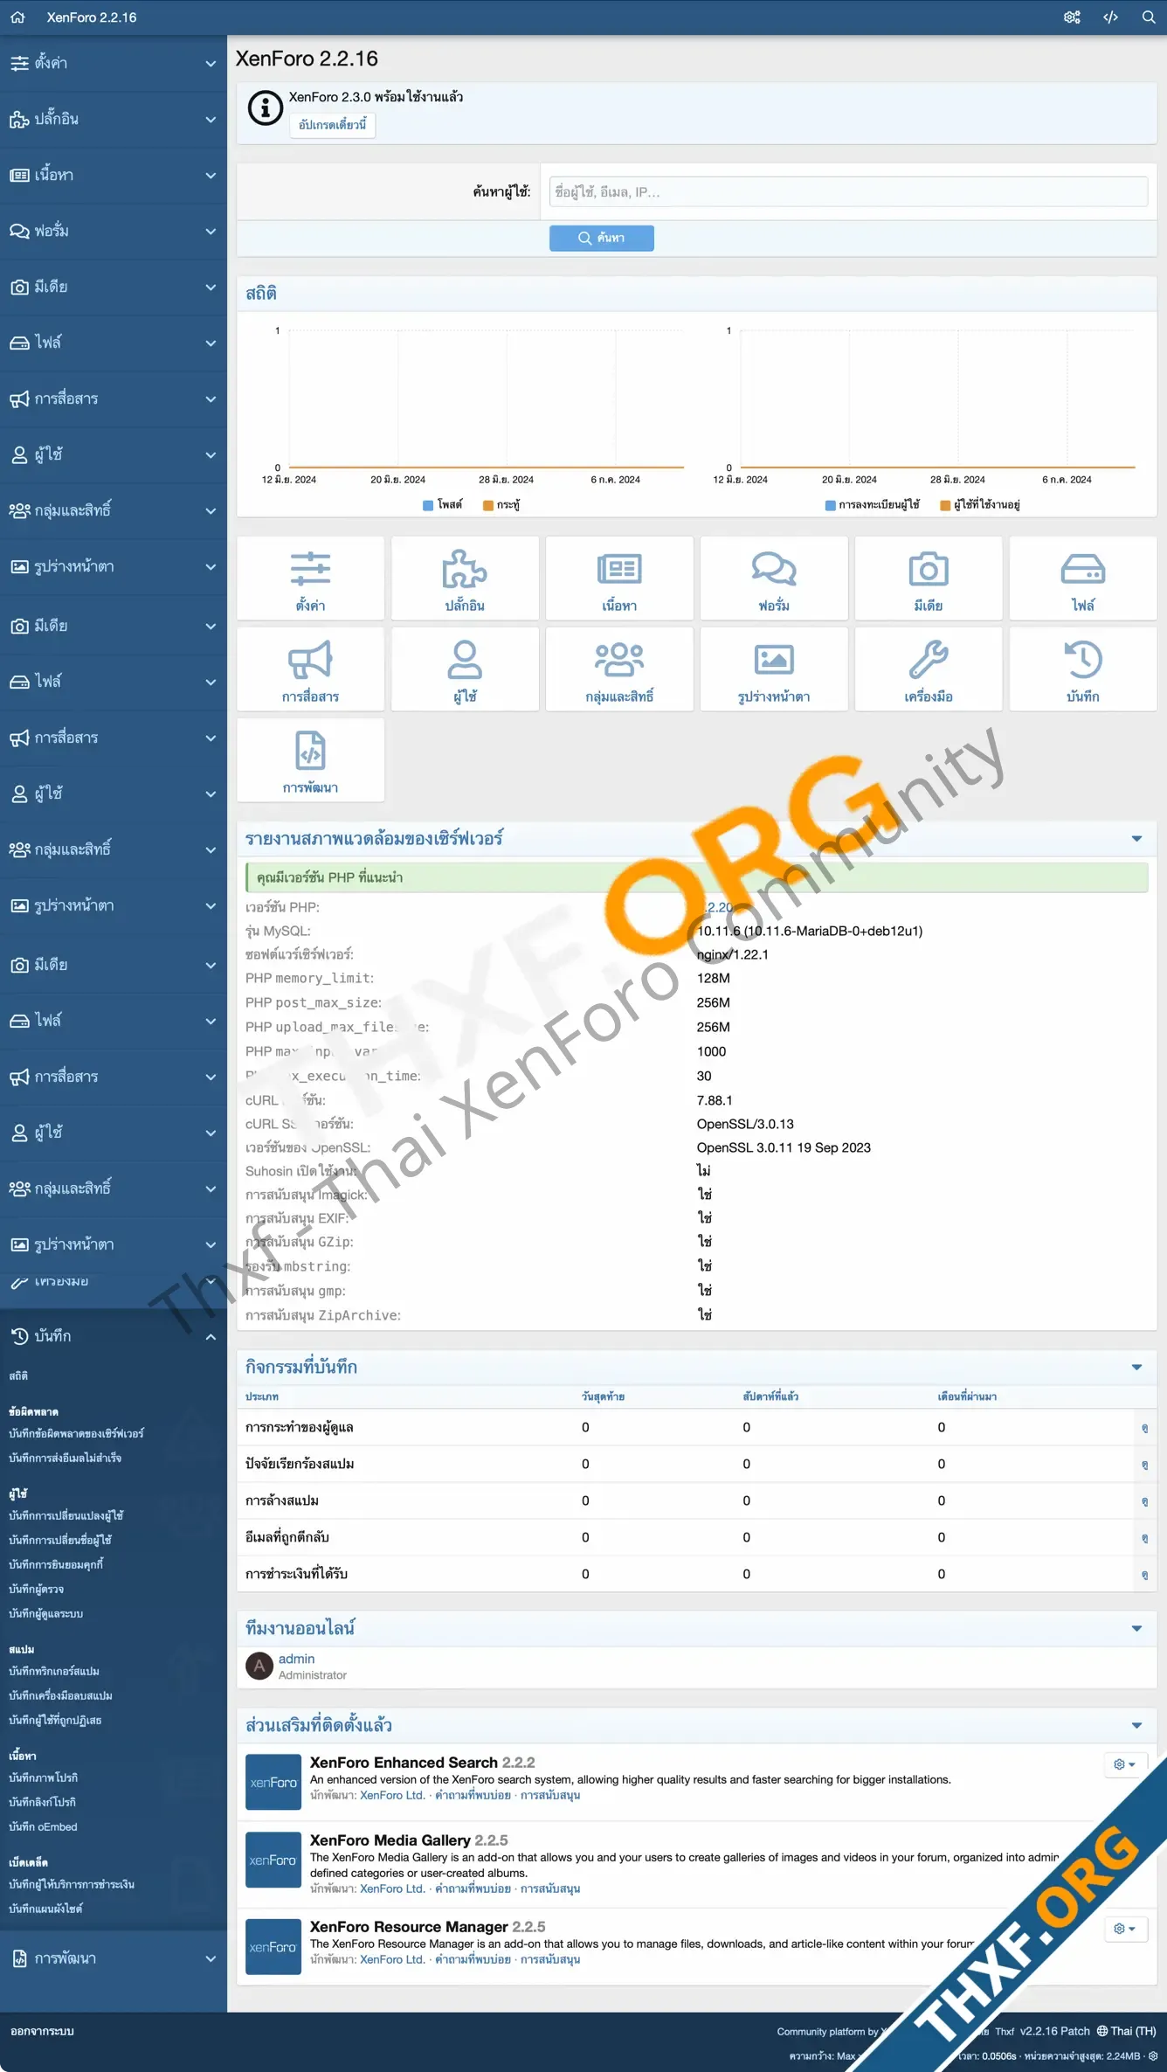Click XenForo Resource Manager add-on logo
This screenshot has width=1167, height=2072.
click(273, 1947)
